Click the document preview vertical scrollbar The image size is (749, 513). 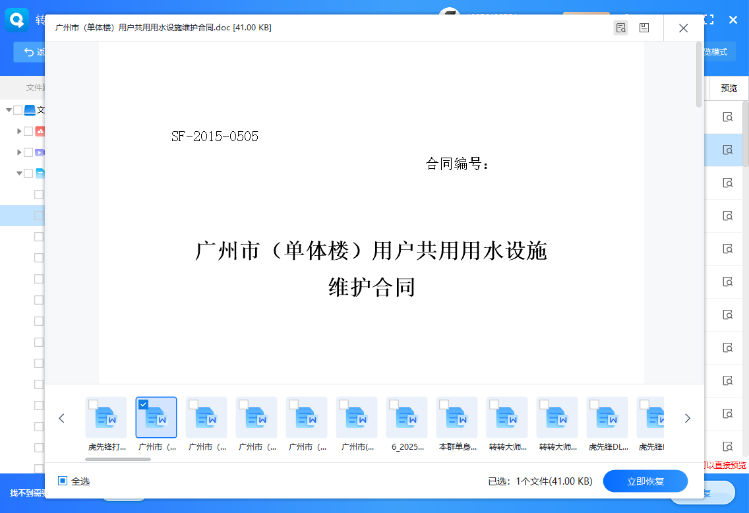699,74
